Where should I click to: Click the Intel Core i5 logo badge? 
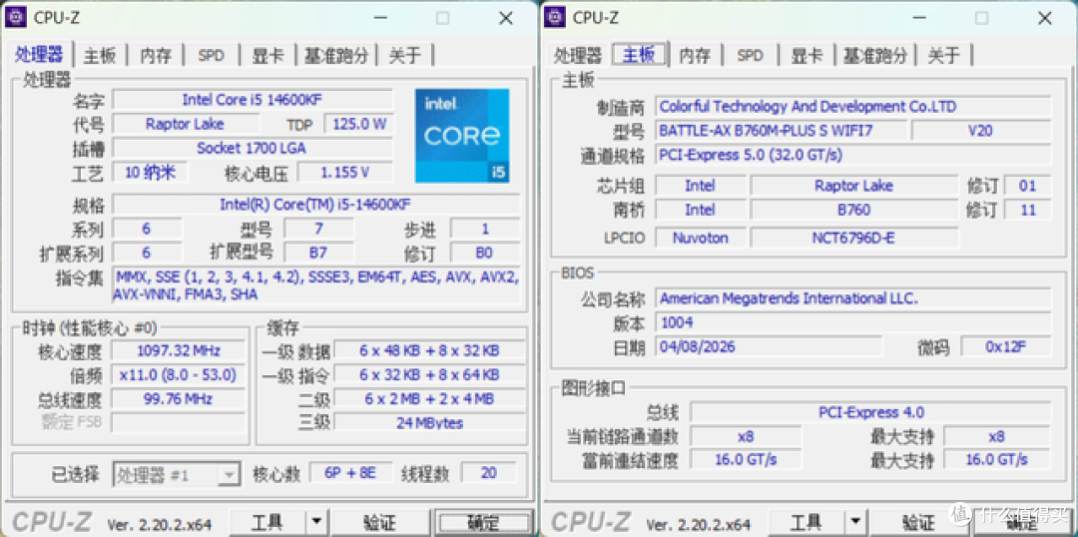(x=462, y=136)
